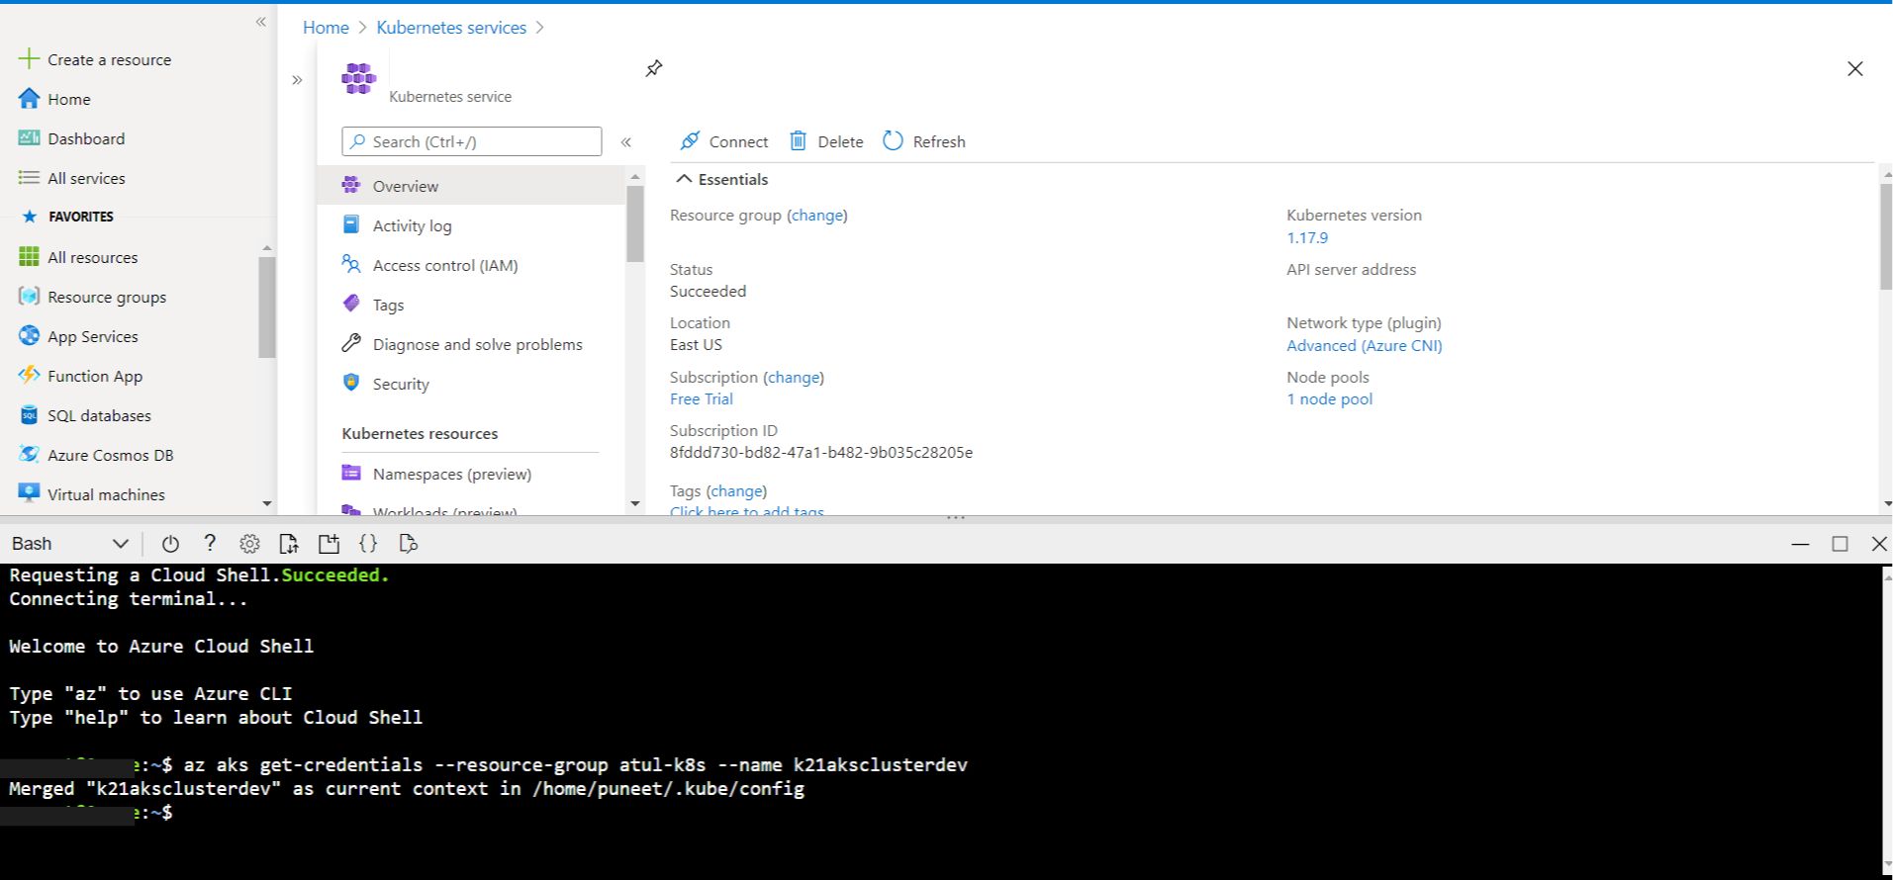Maximize the Cloud Shell panel
The width and height of the screenshot is (1893, 880).
[1840, 544]
